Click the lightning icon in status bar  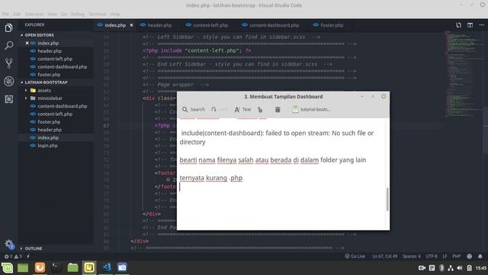click(28, 257)
